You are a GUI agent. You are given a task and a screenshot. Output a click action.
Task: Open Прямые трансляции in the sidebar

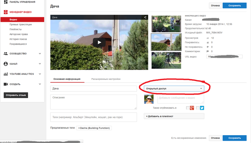[x=21, y=24]
